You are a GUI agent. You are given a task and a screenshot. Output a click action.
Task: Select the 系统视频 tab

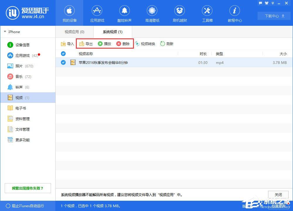(113, 32)
